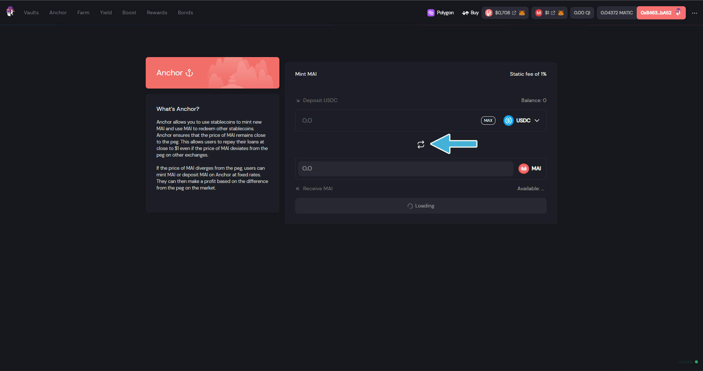
Task: Open the three-dots more options menu
Action: 694,13
